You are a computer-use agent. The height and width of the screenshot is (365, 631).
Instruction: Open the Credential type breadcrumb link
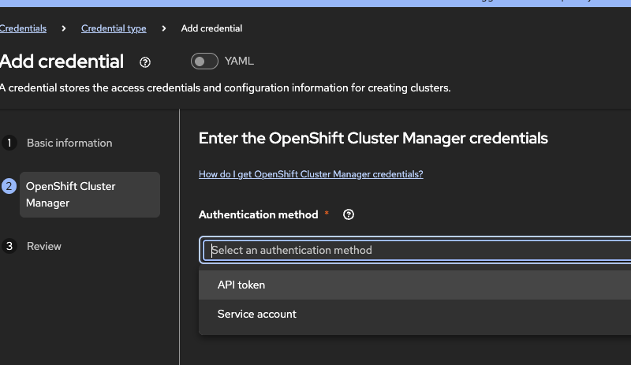(x=114, y=28)
